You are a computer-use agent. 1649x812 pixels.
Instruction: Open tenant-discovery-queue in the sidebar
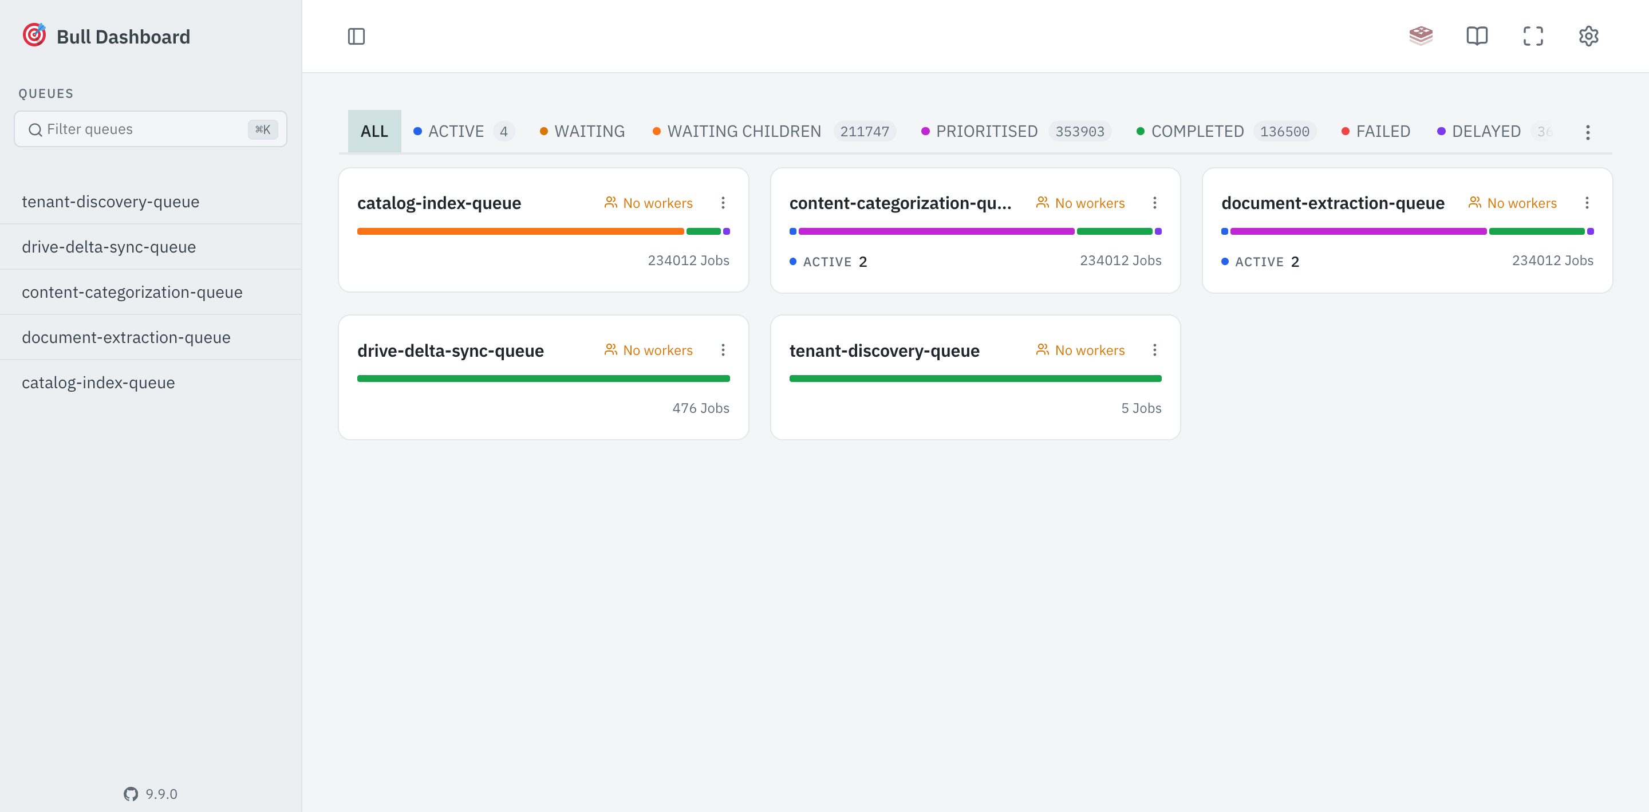point(151,202)
